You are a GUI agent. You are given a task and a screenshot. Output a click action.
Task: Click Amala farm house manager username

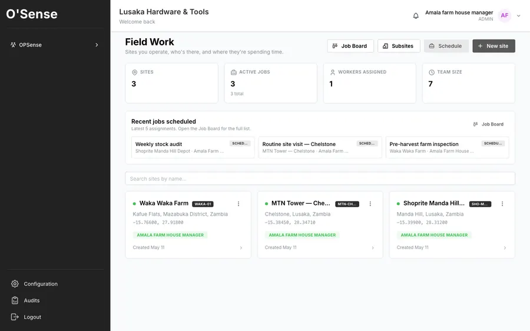[x=459, y=12]
